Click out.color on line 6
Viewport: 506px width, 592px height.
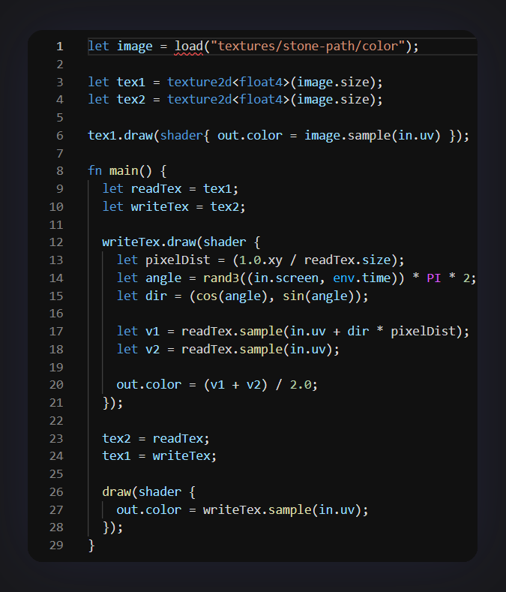pyautogui.click(x=250, y=136)
